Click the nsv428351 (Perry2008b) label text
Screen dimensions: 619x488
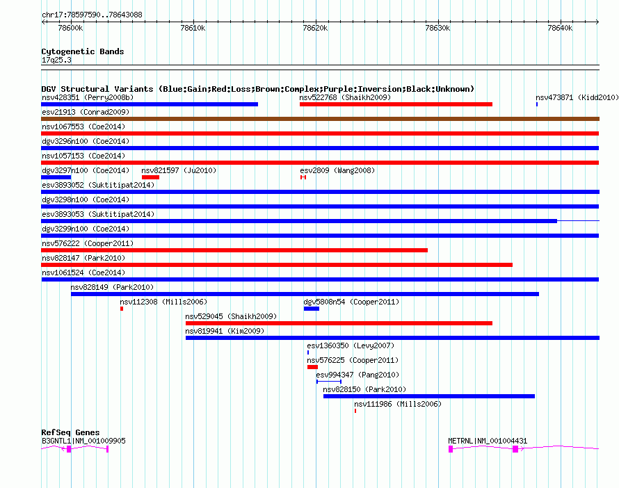88,97
